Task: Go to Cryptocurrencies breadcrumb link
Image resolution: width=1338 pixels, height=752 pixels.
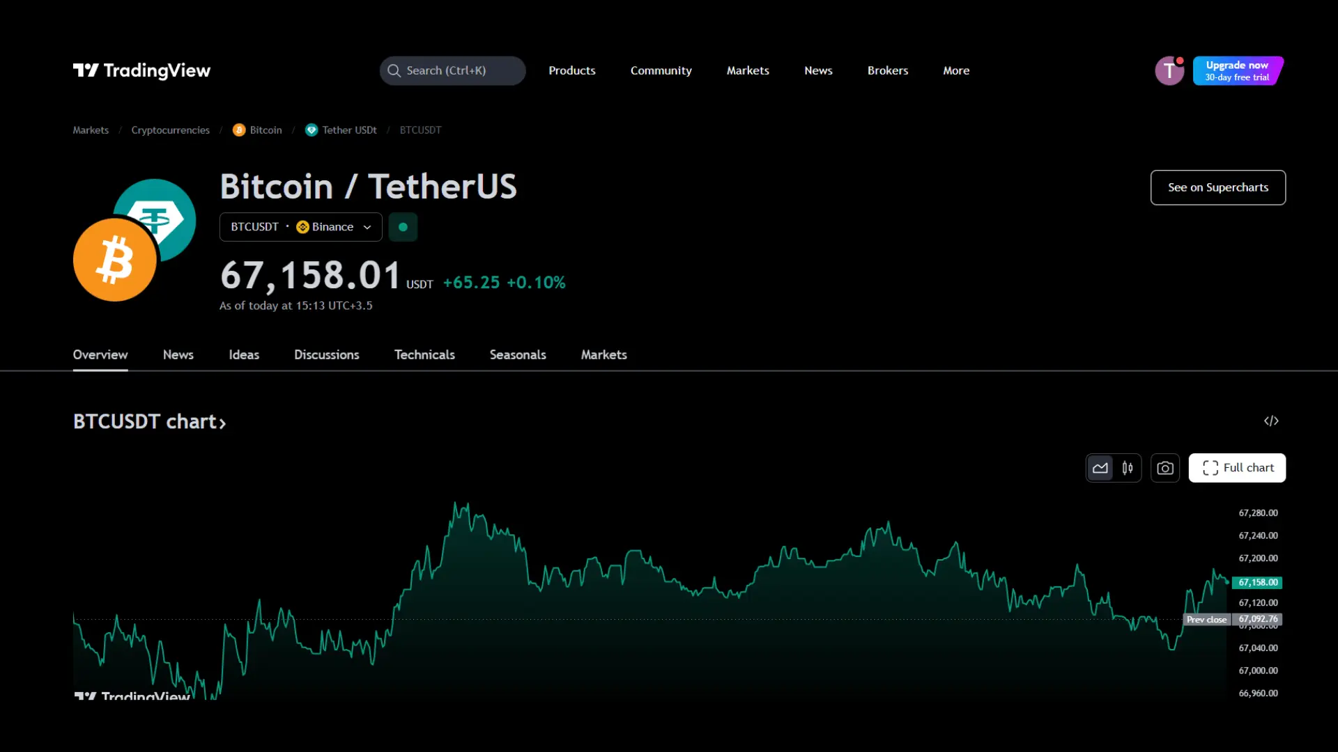Action: click(x=170, y=130)
